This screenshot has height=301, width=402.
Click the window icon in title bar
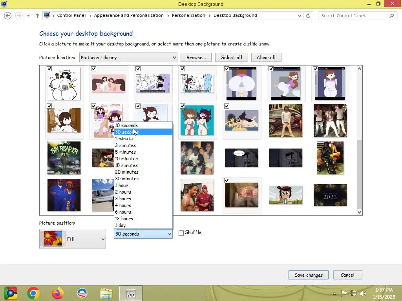tap(4, 4)
